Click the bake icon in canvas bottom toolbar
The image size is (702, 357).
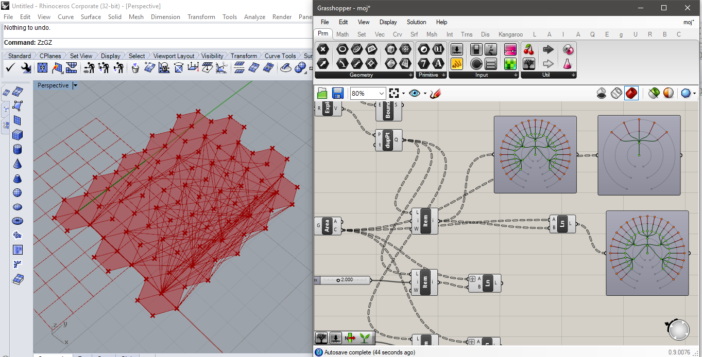(336, 338)
